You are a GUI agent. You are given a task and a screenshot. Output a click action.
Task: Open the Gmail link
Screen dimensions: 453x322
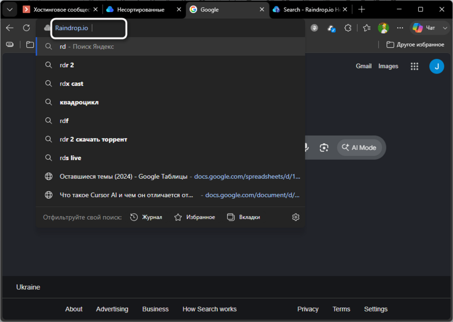pos(364,66)
